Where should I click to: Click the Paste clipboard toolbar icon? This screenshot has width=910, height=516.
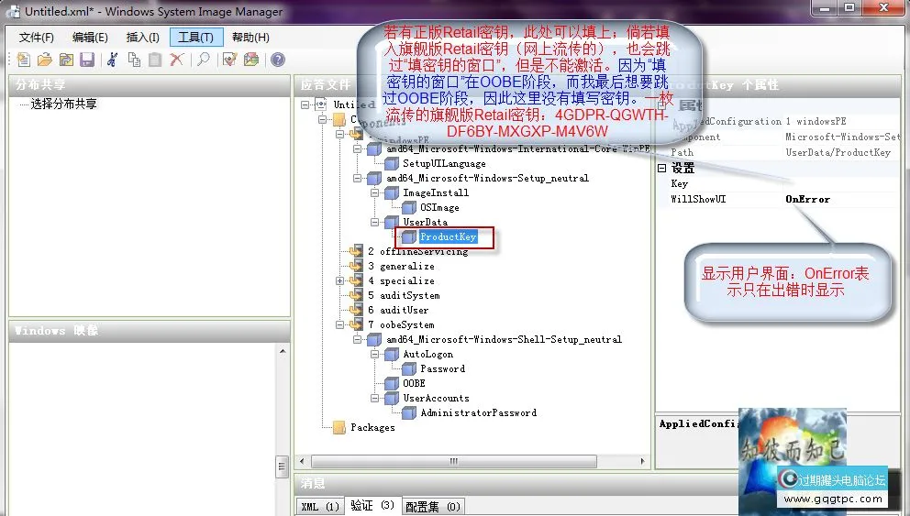(155, 60)
